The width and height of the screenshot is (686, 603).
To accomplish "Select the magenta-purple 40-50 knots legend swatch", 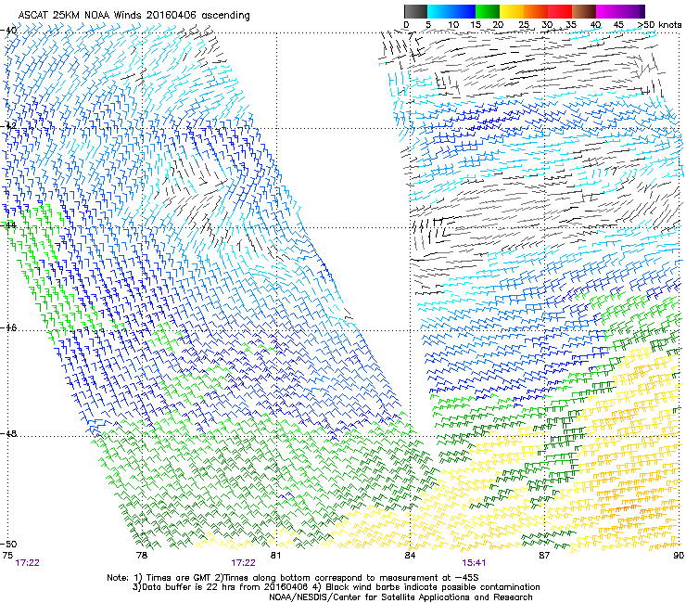I will click(x=620, y=11).
